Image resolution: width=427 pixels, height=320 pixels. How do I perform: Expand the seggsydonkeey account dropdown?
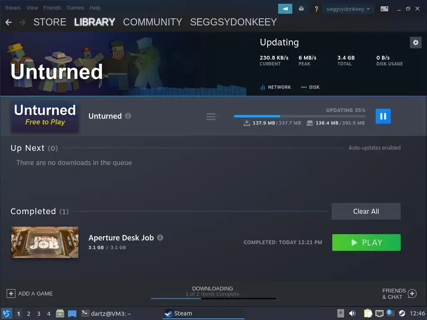(x=348, y=9)
